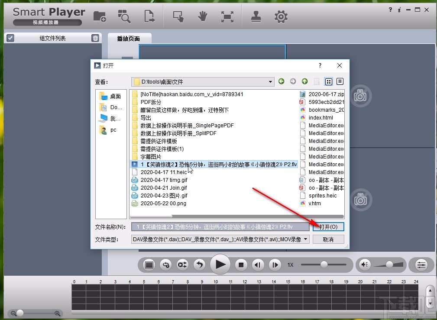The width and height of the screenshot is (437, 320).
Task: Click the export file icon
Action: pos(149,16)
